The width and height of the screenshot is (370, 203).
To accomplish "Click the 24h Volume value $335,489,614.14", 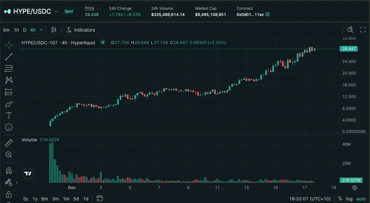I will tap(168, 15).
